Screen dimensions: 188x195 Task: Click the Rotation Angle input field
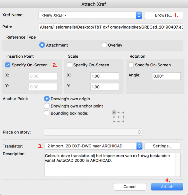point(166,76)
